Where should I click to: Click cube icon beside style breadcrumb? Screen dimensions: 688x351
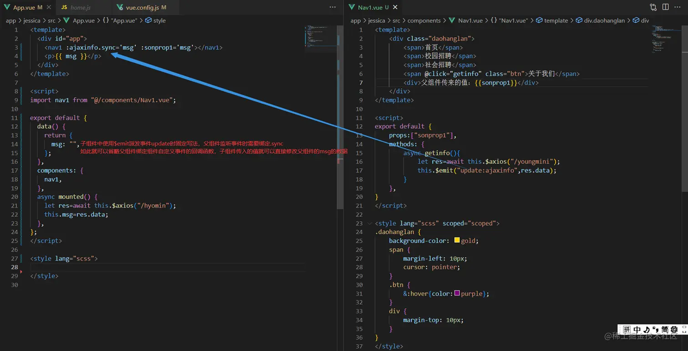click(x=148, y=20)
